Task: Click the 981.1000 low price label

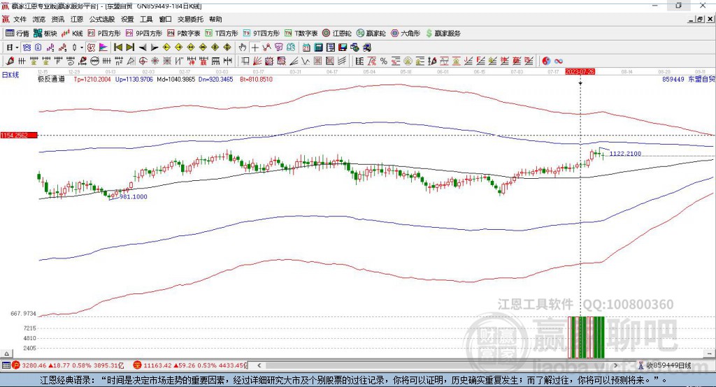Action: click(x=134, y=197)
